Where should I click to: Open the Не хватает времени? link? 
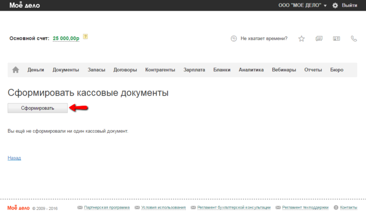coord(264,39)
